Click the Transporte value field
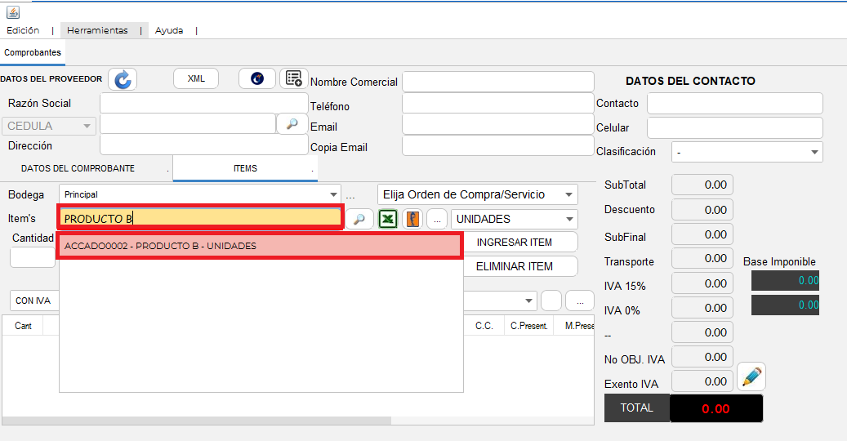Image resolution: width=847 pixels, height=441 pixels. (x=702, y=259)
